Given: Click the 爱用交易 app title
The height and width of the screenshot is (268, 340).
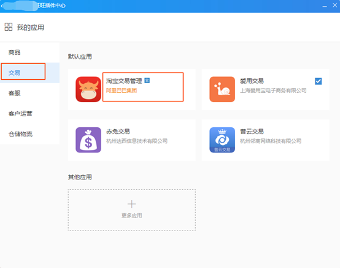Looking at the screenshot, I should [x=252, y=81].
